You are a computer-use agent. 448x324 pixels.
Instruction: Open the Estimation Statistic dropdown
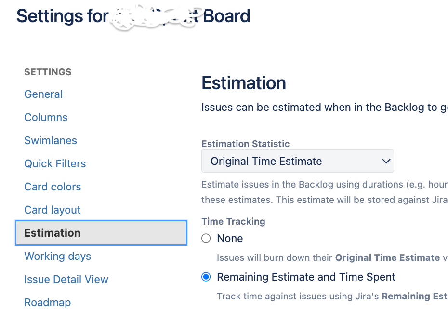(x=297, y=161)
